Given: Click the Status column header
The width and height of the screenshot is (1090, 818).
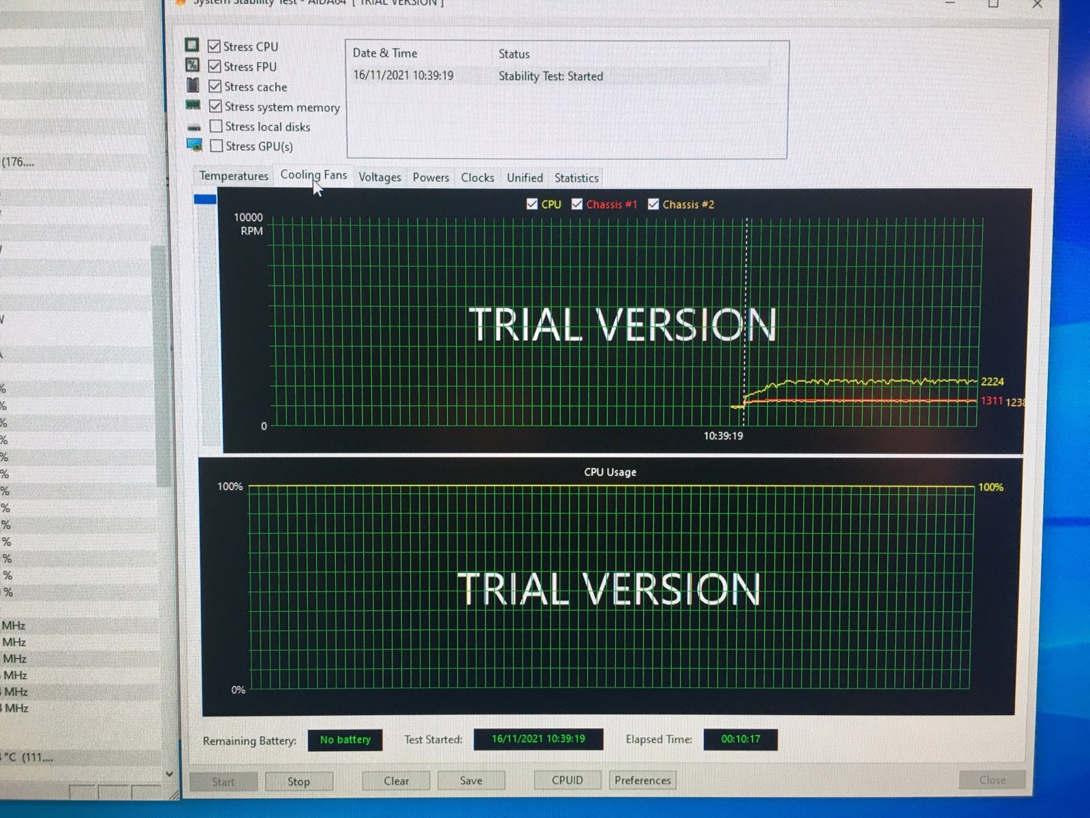Looking at the screenshot, I should pyautogui.click(x=514, y=54).
